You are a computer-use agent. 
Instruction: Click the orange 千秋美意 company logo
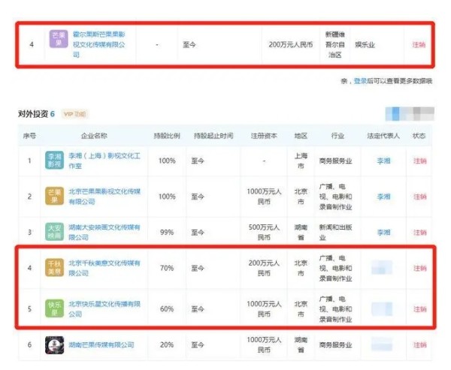54,267
